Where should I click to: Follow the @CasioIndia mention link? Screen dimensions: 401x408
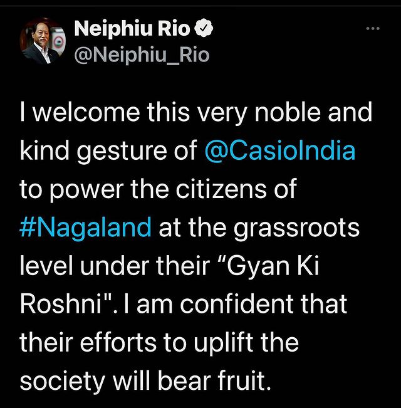pyautogui.click(x=279, y=152)
